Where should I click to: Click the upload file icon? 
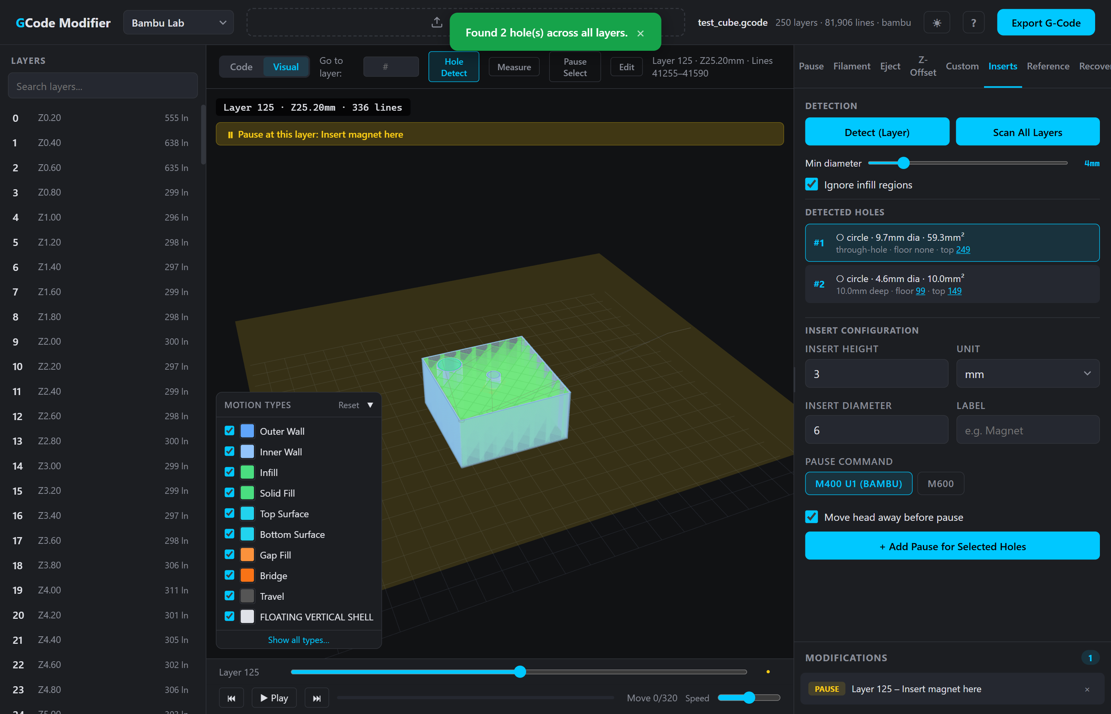(437, 22)
